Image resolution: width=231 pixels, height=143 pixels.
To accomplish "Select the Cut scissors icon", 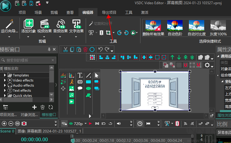I will 65,50.
